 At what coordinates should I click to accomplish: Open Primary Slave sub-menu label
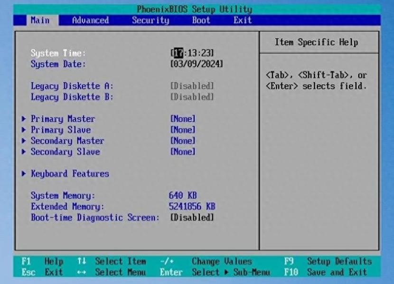pos(61,130)
